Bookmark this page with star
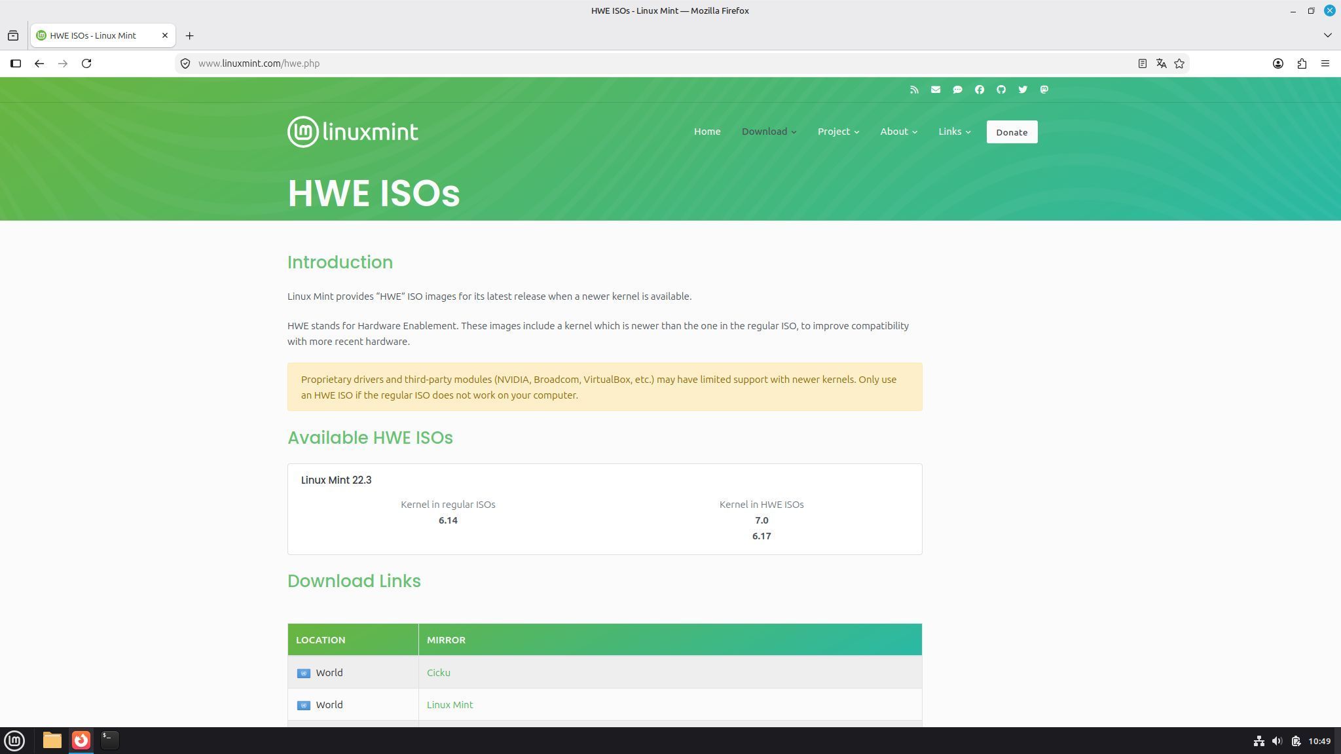The height and width of the screenshot is (754, 1341). coord(1179,63)
